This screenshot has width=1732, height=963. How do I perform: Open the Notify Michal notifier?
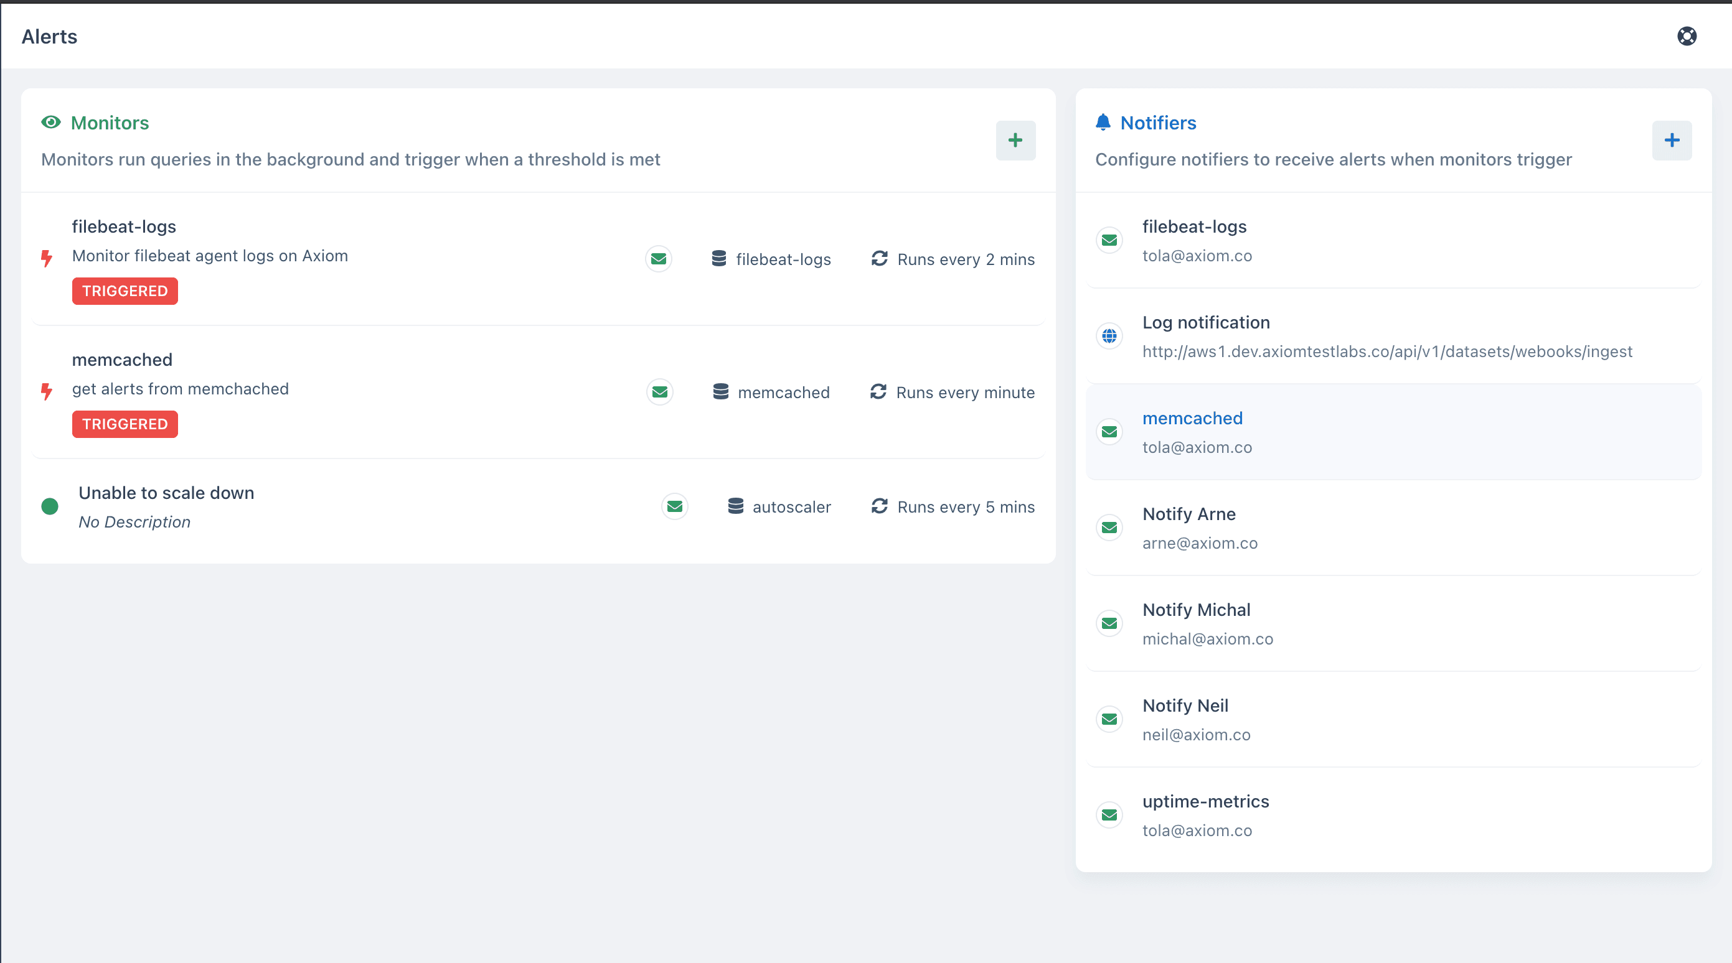click(1393, 623)
